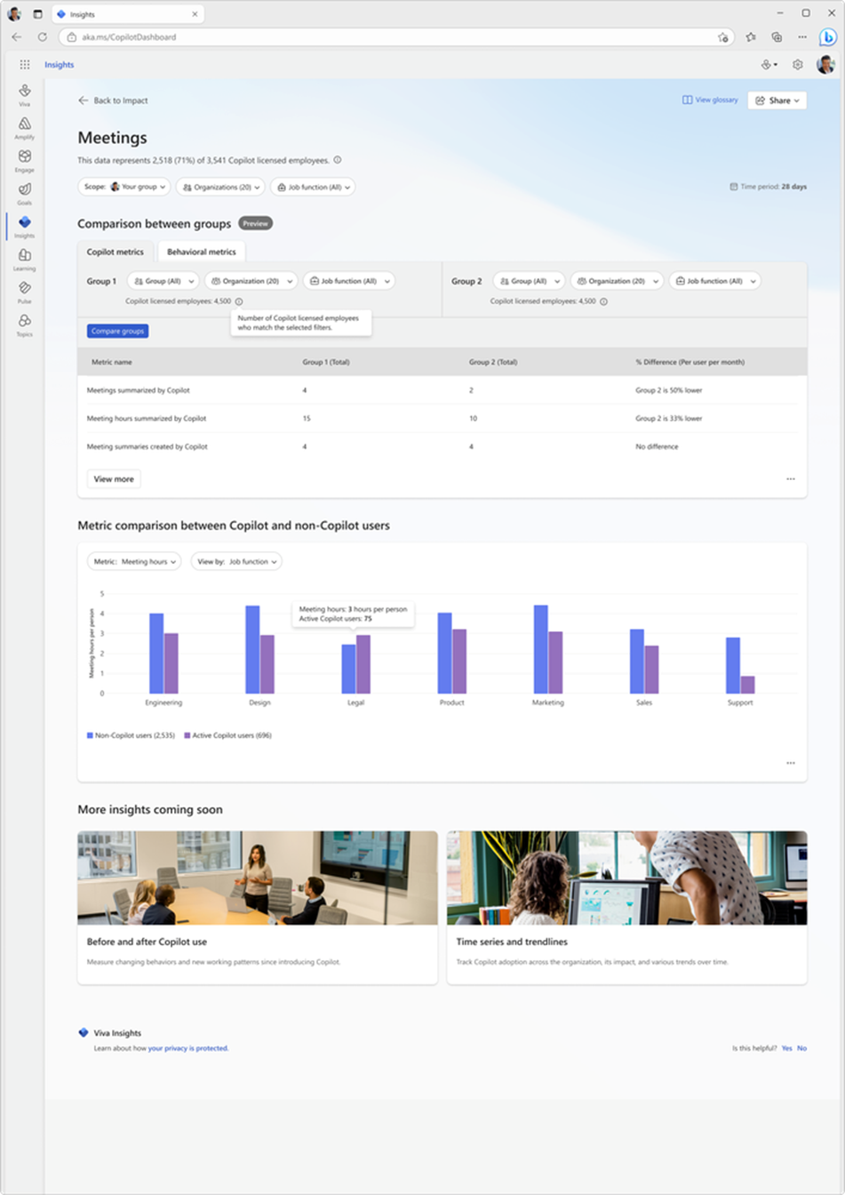Click the Bing Copilot icon in browser
This screenshot has height=1195, width=845.
pos(827,37)
